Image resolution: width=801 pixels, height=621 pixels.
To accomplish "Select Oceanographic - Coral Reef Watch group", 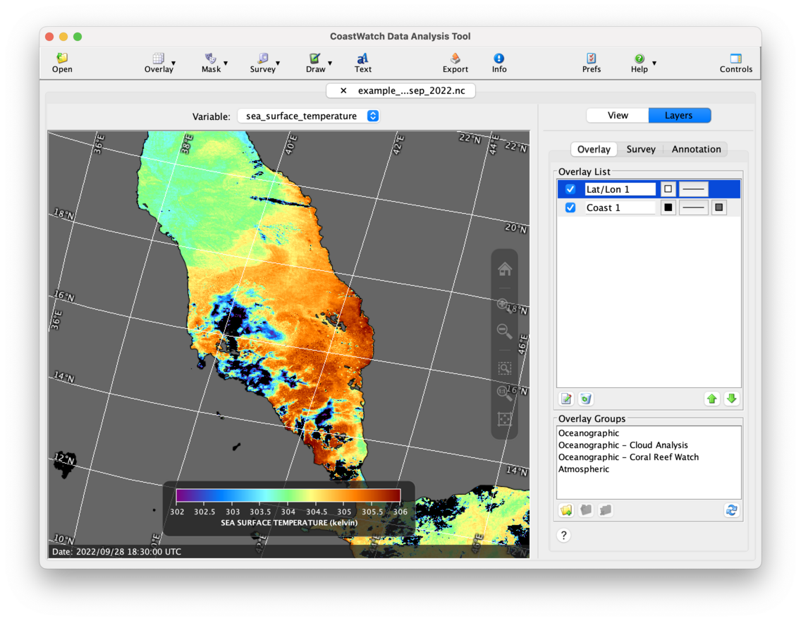I will pos(628,457).
